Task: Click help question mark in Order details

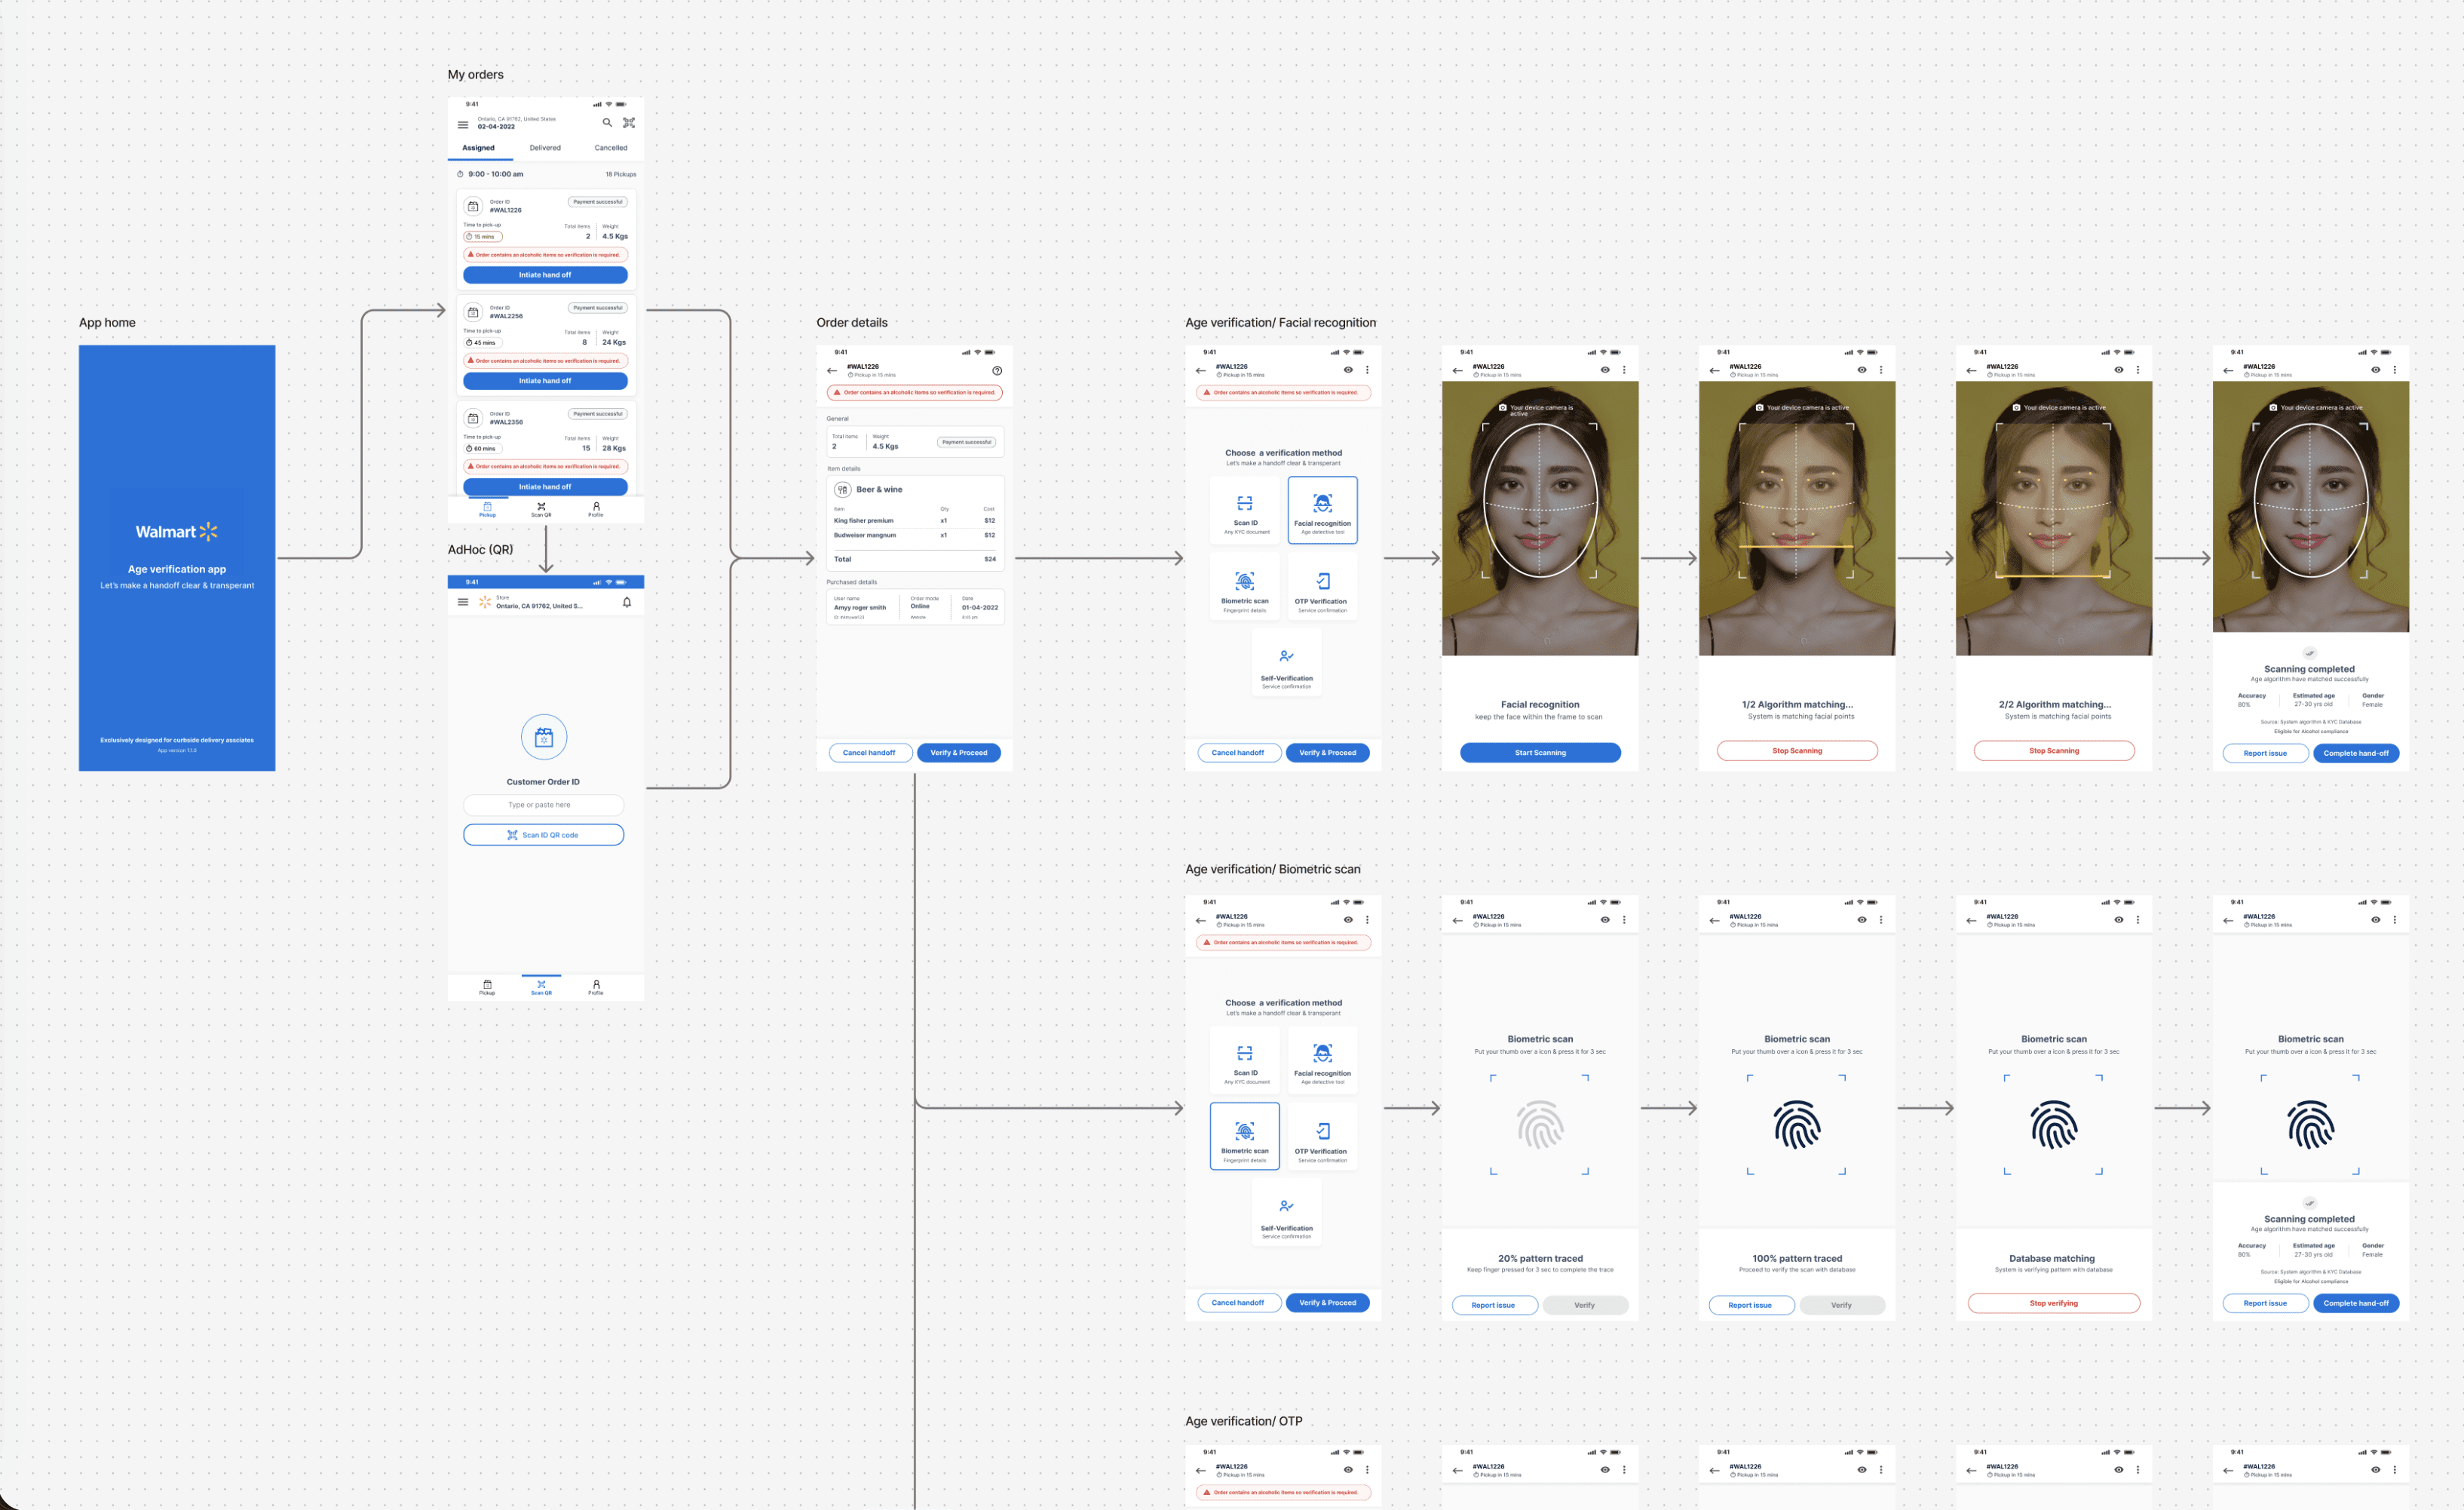Action: tap(997, 371)
